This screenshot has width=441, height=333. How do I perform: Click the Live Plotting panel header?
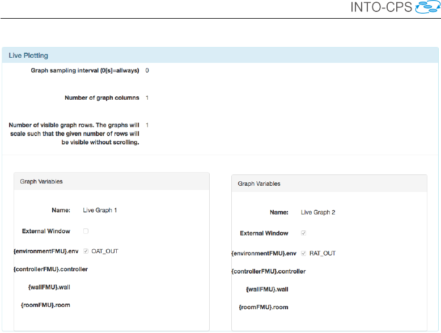220,55
